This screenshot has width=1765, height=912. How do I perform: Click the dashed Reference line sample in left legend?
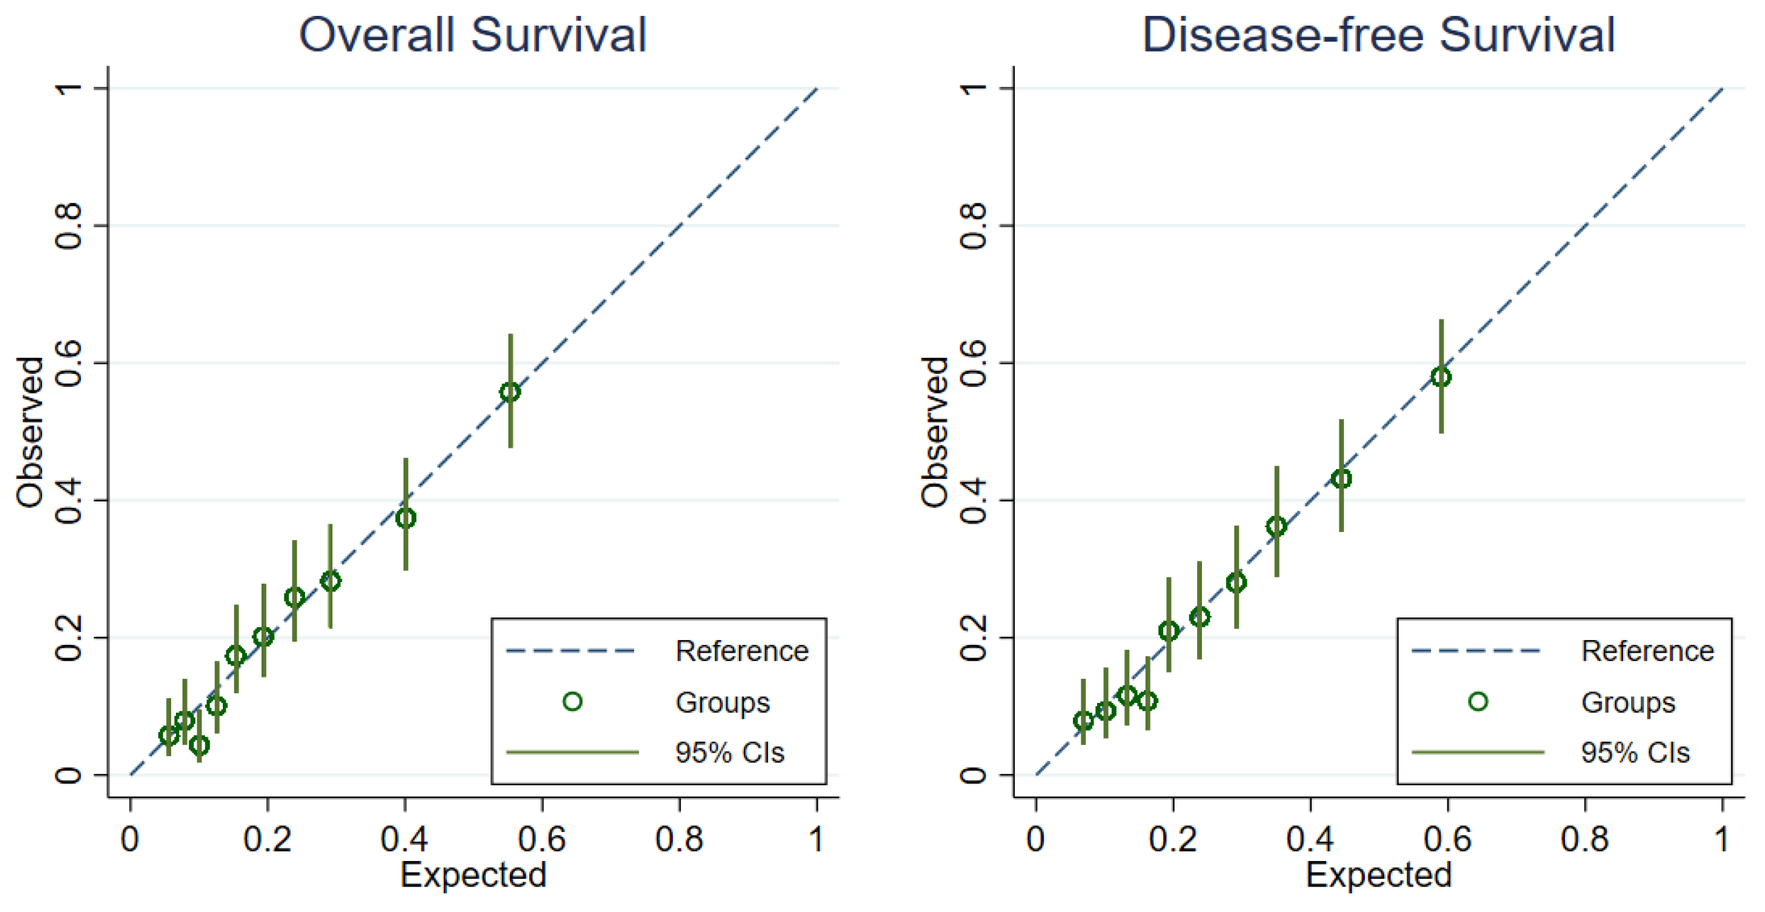pyautogui.click(x=571, y=651)
